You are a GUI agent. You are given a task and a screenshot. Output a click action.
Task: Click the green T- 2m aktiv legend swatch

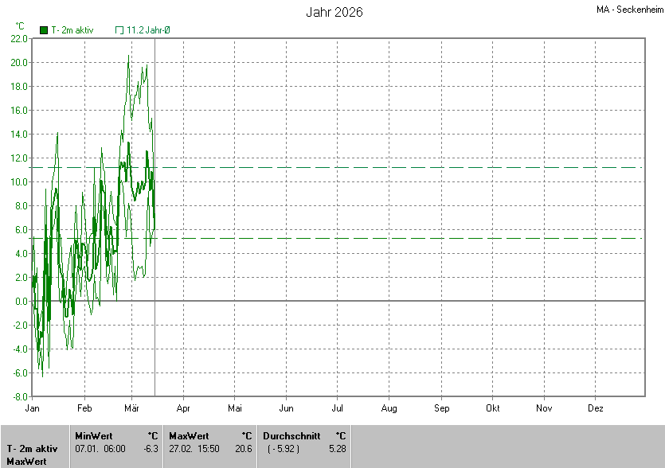pyautogui.click(x=44, y=30)
